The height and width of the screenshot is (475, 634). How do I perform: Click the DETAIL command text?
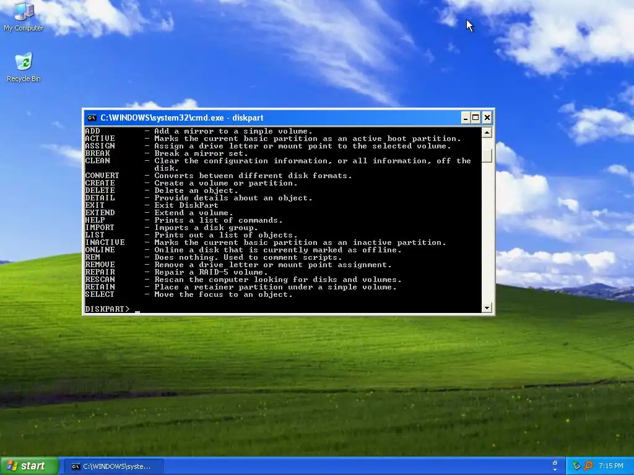[100, 198]
